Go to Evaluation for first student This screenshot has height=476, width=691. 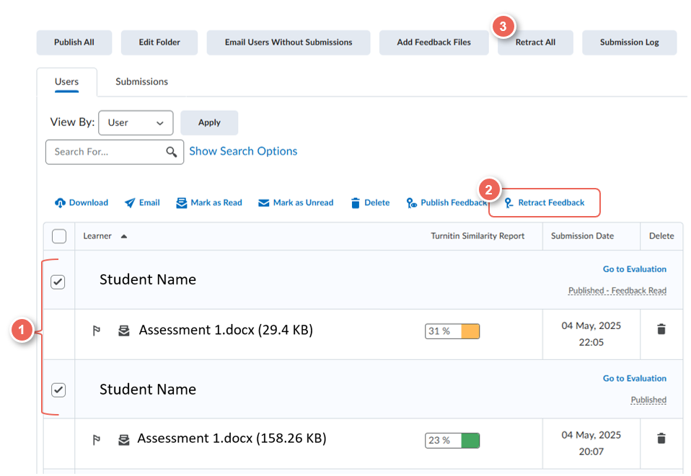[x=635, y=269]
